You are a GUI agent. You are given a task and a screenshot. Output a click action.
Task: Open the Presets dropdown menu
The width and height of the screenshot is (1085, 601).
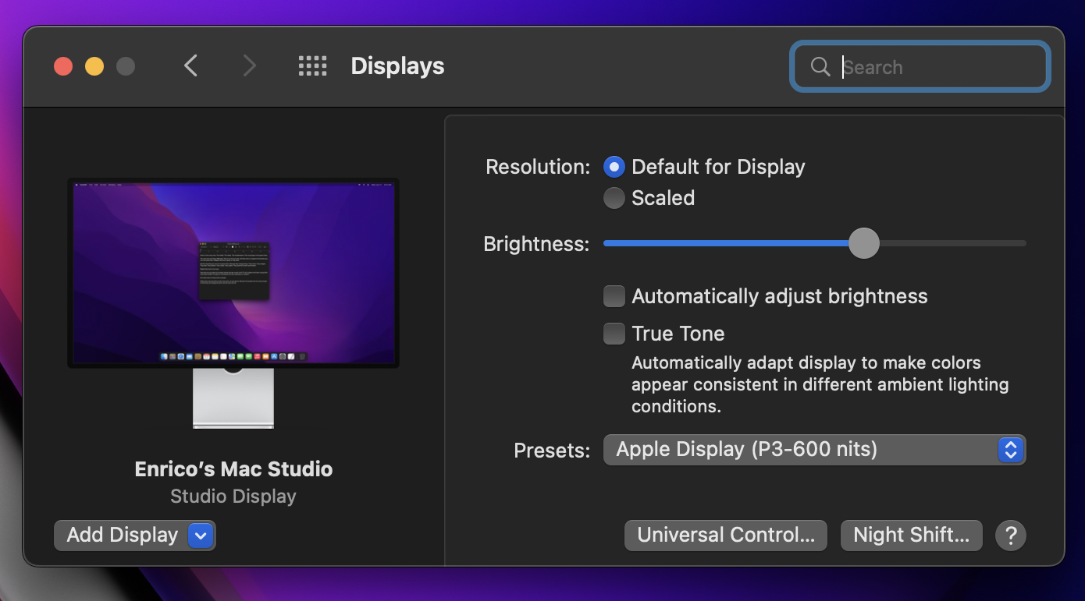(814, 450)
